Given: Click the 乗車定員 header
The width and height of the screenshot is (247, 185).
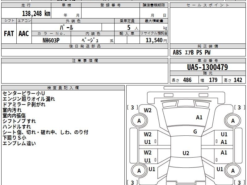Looking at the screenshot, I should click(127, 21).
